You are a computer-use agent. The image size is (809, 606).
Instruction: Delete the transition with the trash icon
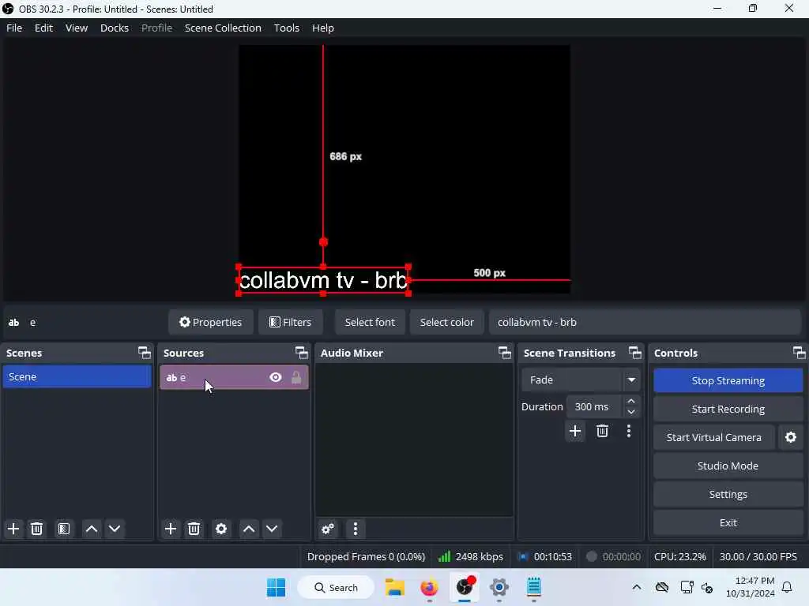[x=602, y=431]
